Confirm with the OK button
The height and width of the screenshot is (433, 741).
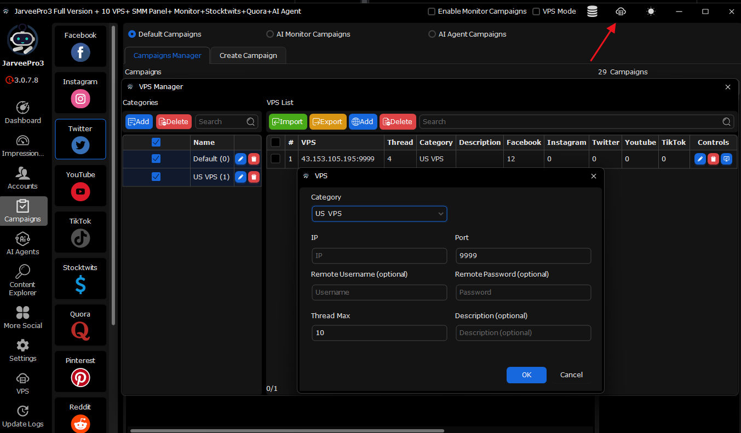(526, 375)
